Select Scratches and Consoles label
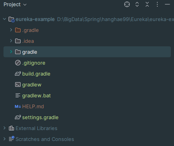Image resolution: width=174 pixels, height=146 pixels. 45,139
